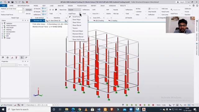Click the Windows Start button
This screenshot has width=199, height=112.
tap(3, 109)
